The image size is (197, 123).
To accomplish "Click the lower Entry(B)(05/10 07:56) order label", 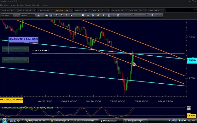I will [15, 60].
